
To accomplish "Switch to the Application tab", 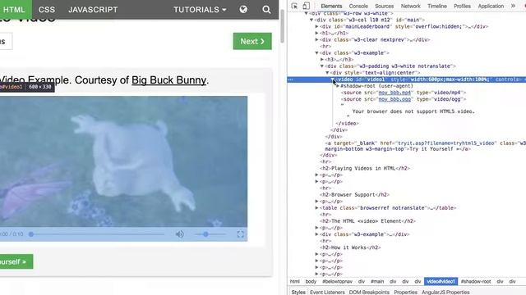I will pyautogui.click(x=491, y=6).
